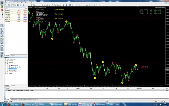Select USDCHF row in Market Watch
The image size is (169, 106).
[x=16, y=16]
